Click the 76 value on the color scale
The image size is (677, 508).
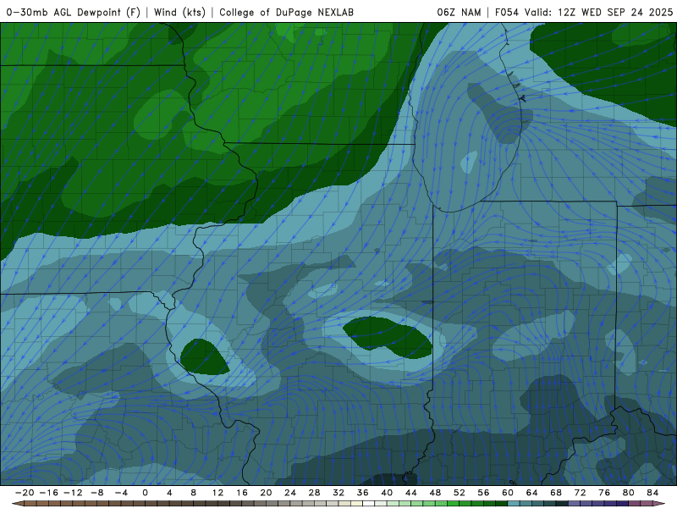point(604,493)
